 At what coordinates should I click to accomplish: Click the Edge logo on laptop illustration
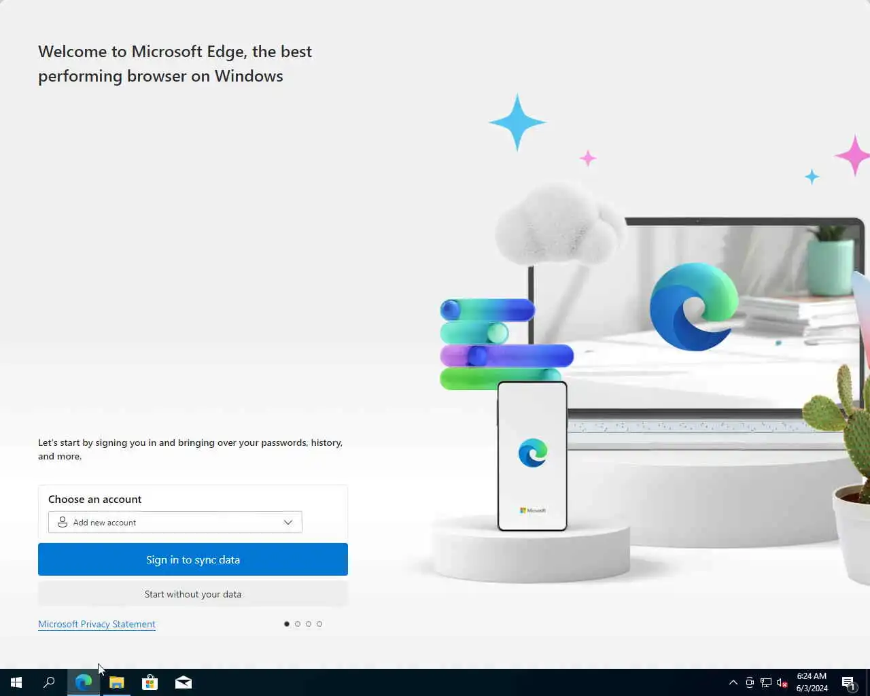[x=694, y=307]
